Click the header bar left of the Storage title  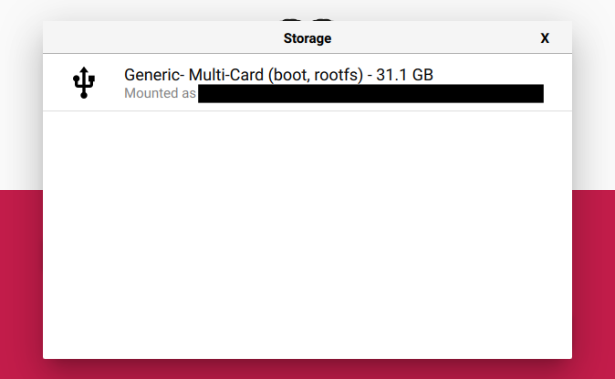163,37
